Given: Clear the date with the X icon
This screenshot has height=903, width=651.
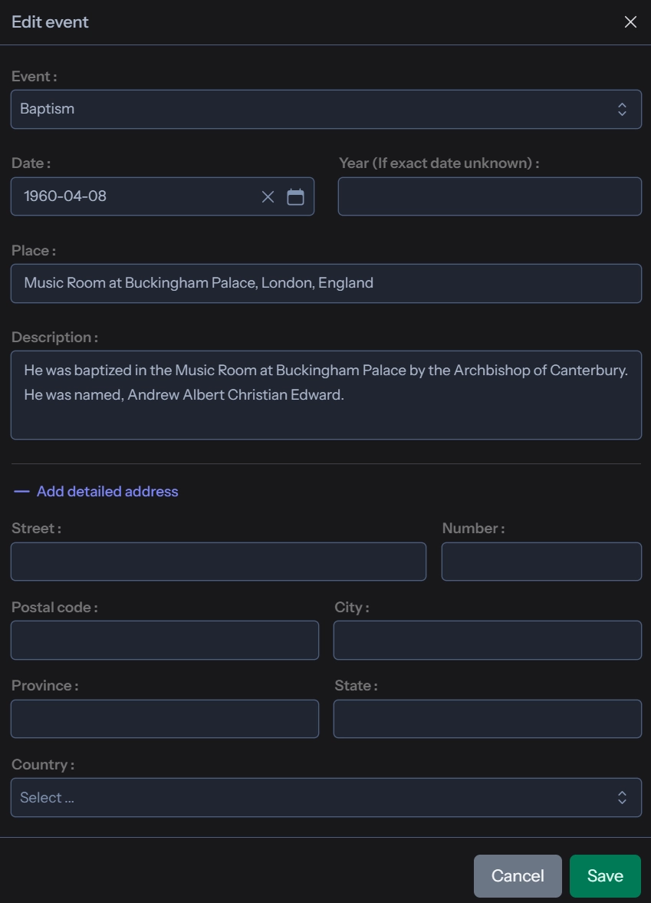Looking at the screenshot, I should (x=268, y=197).
